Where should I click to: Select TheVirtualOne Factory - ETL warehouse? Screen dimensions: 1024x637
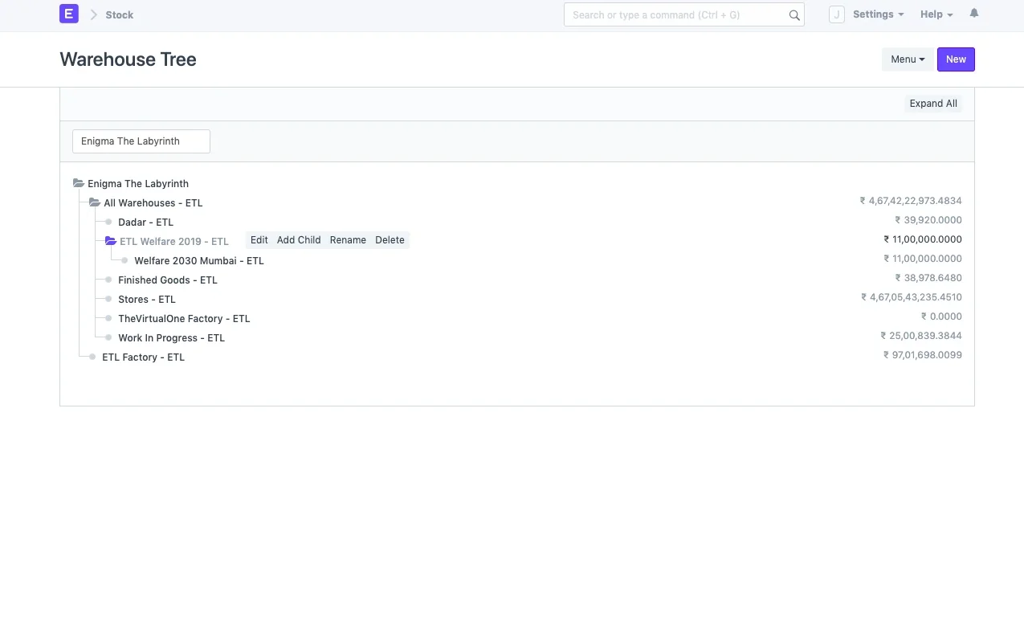pyautogui.click(x=184, y=319)
